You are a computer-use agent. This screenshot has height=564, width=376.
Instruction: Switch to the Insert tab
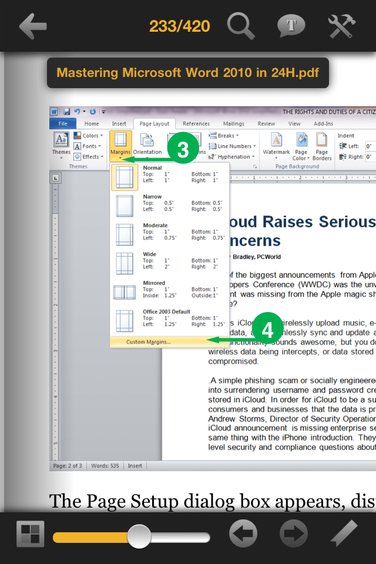119,124
